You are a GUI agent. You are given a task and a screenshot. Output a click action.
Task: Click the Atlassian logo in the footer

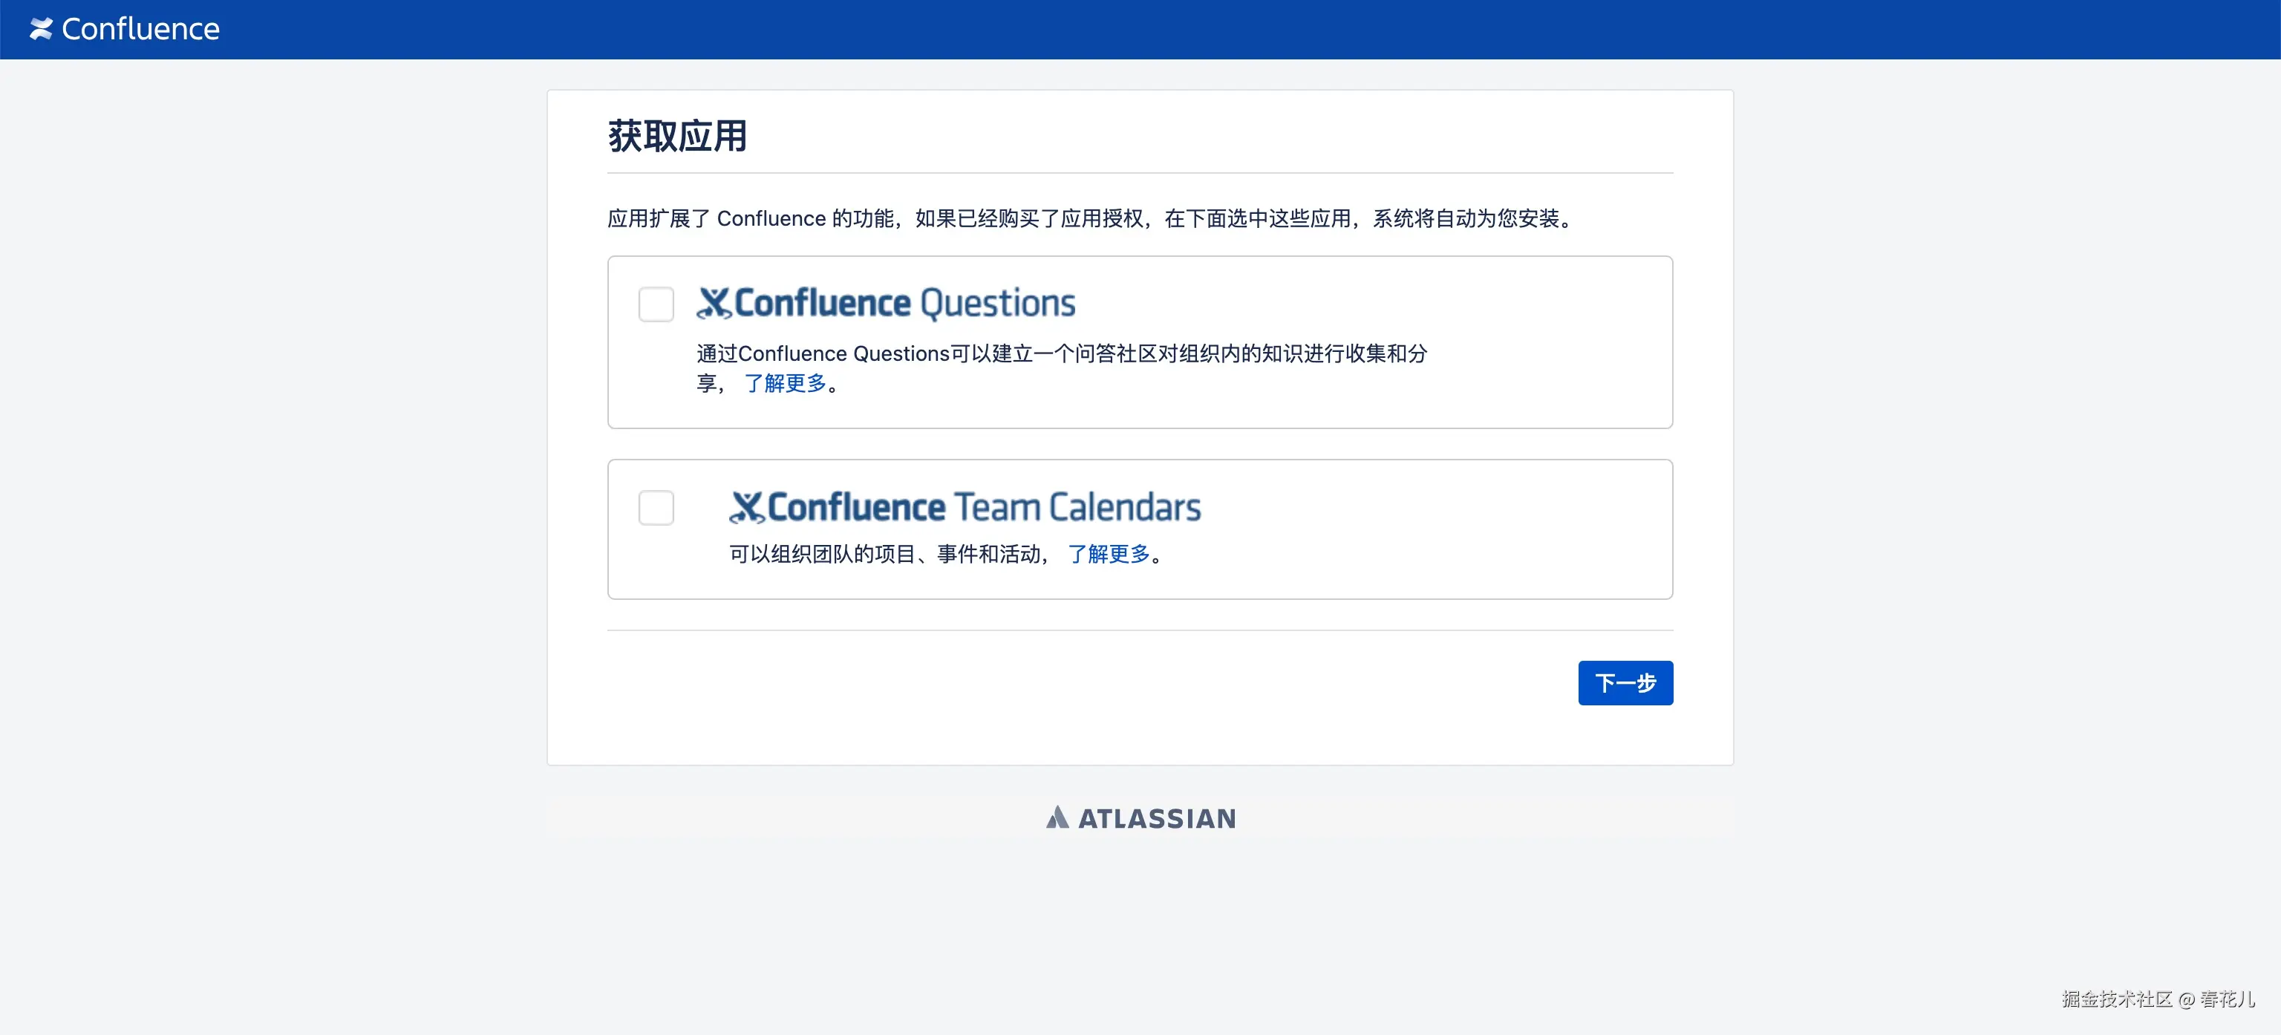1140,818
